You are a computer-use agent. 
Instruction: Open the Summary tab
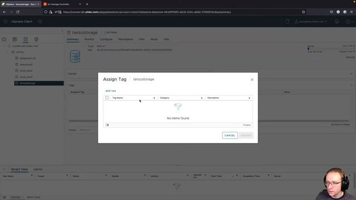click(x=73, y=39)
